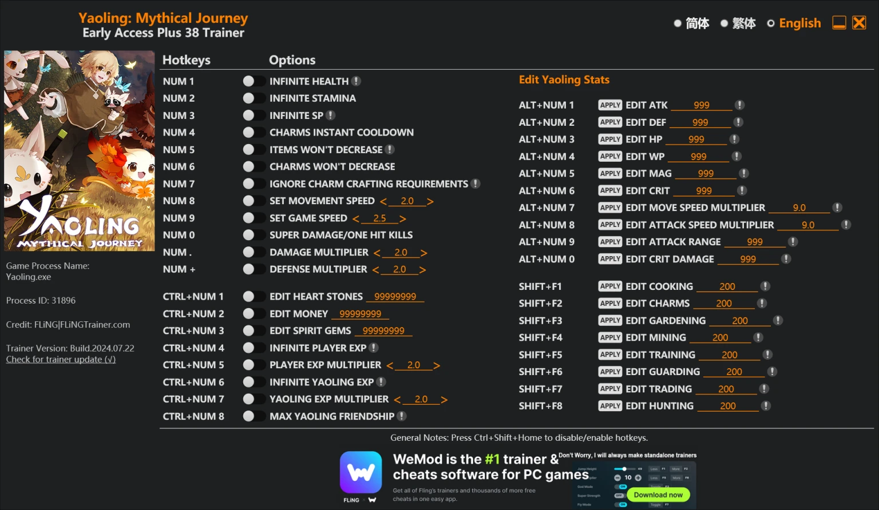Increase Yaoling EXP multiplier with right arrow

[444, 400]
